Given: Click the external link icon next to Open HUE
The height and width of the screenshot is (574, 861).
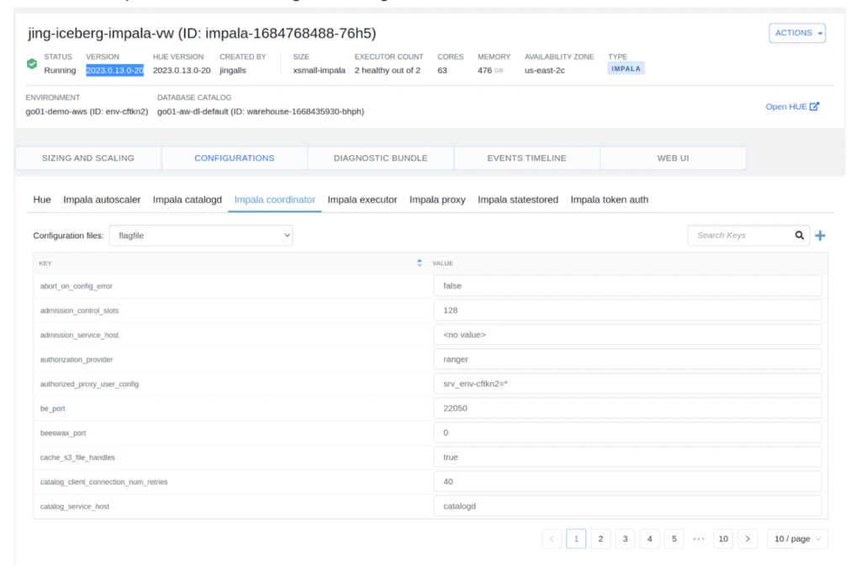Looking at the screenshot, I should [812, 107].
